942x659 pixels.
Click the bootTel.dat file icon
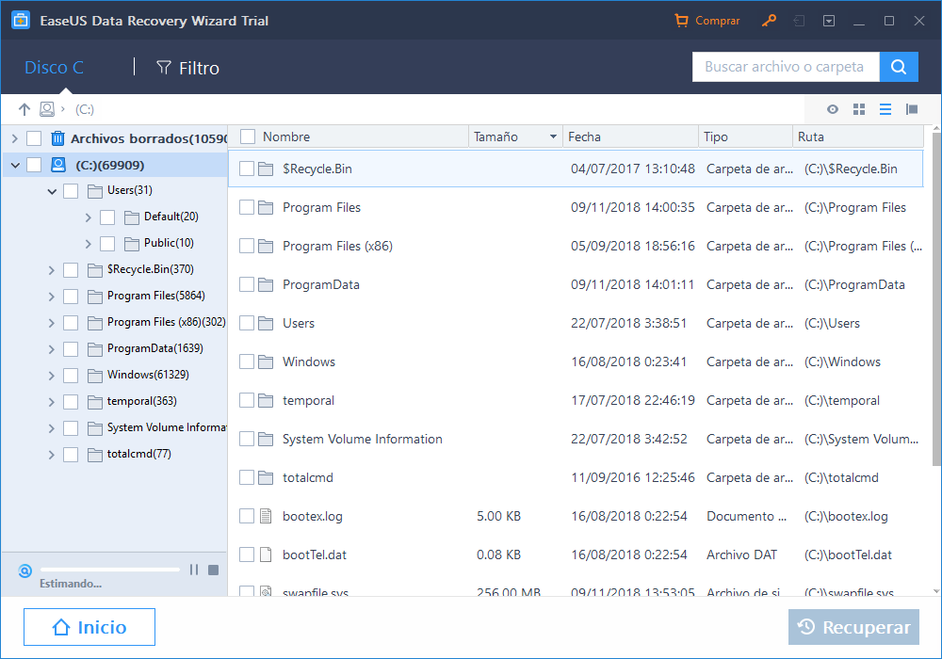click(x=266, y=555)
